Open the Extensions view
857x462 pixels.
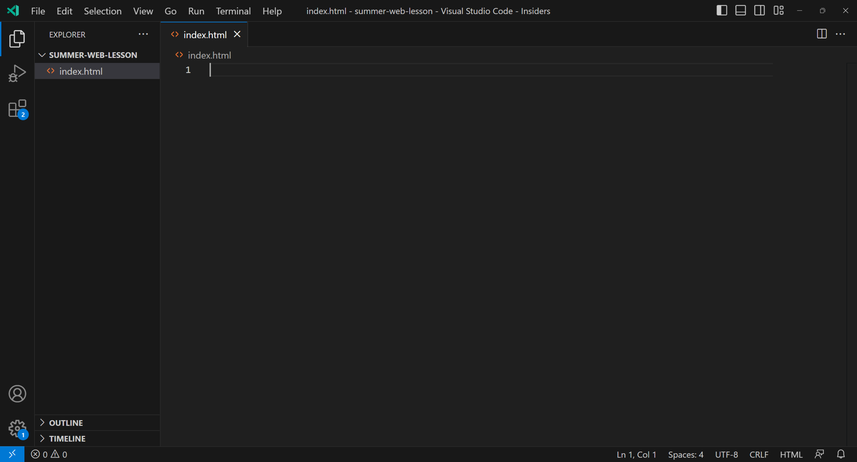pyautogui.click(x=17, y=109)
